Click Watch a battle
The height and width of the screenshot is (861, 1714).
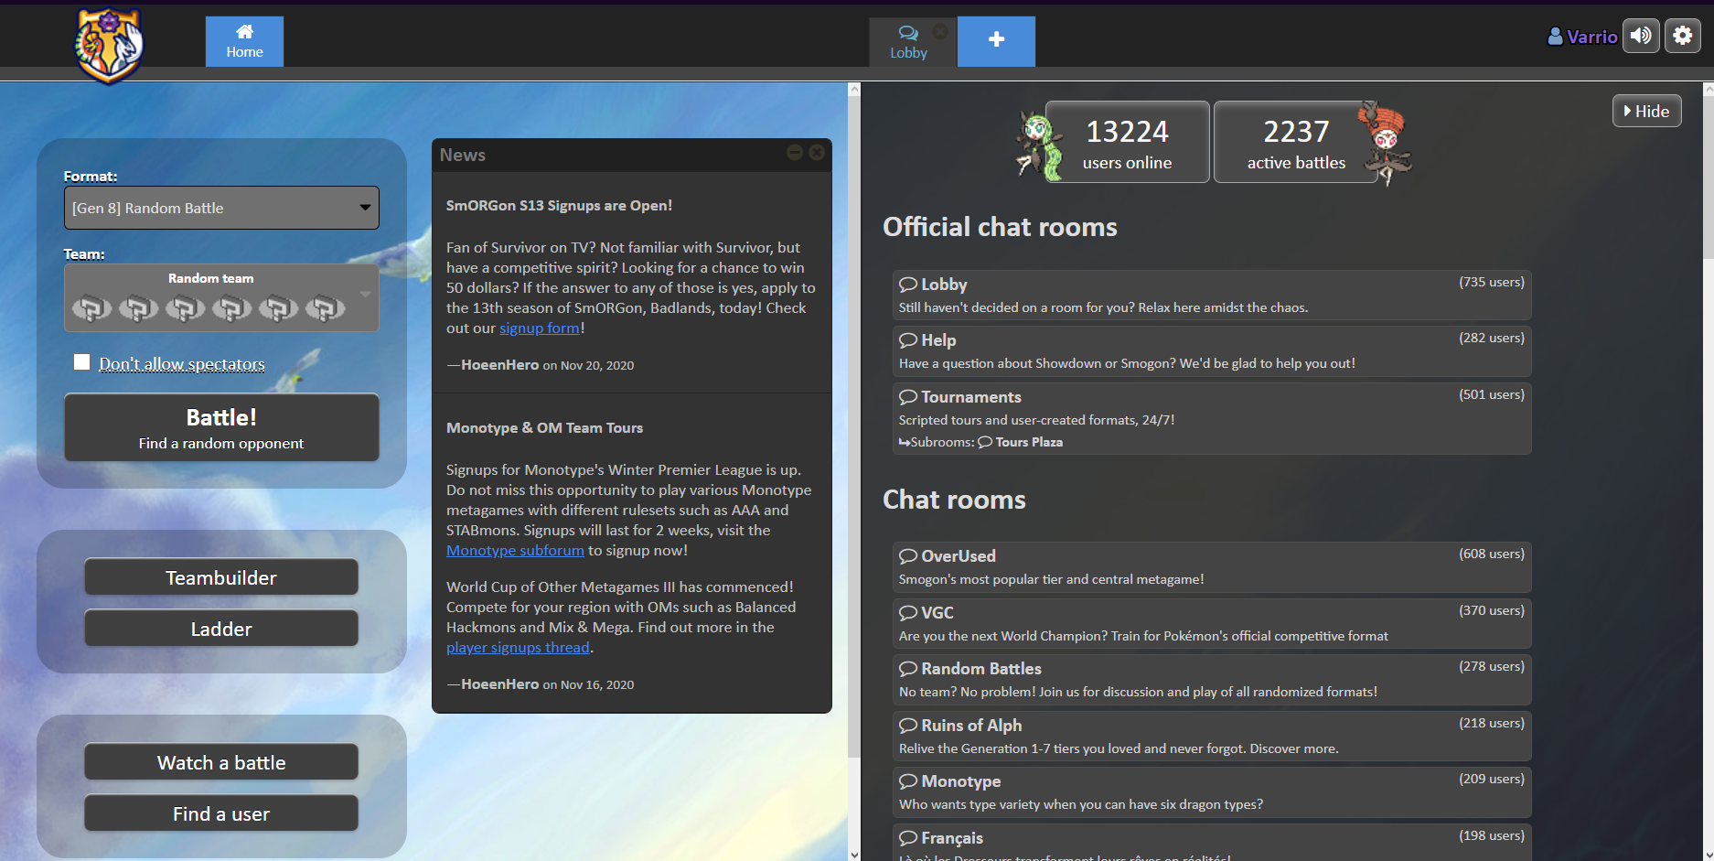click(221, 762)
